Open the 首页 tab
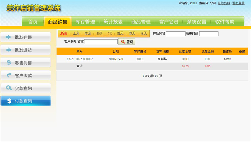Screen dimensions: 251x142 click(33, 22)
